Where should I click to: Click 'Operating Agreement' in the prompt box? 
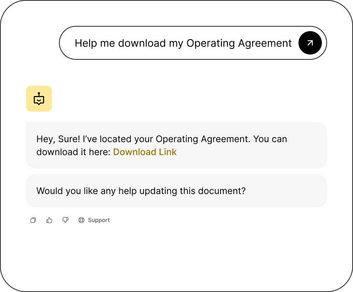click(x=239, y=43)
